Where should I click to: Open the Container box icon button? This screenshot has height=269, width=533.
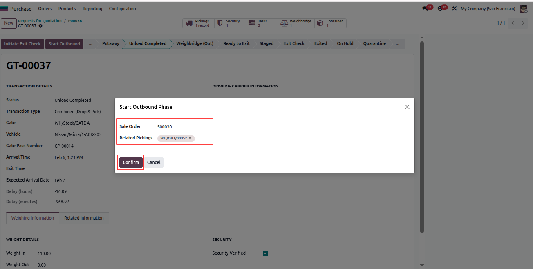click(330, 23)
